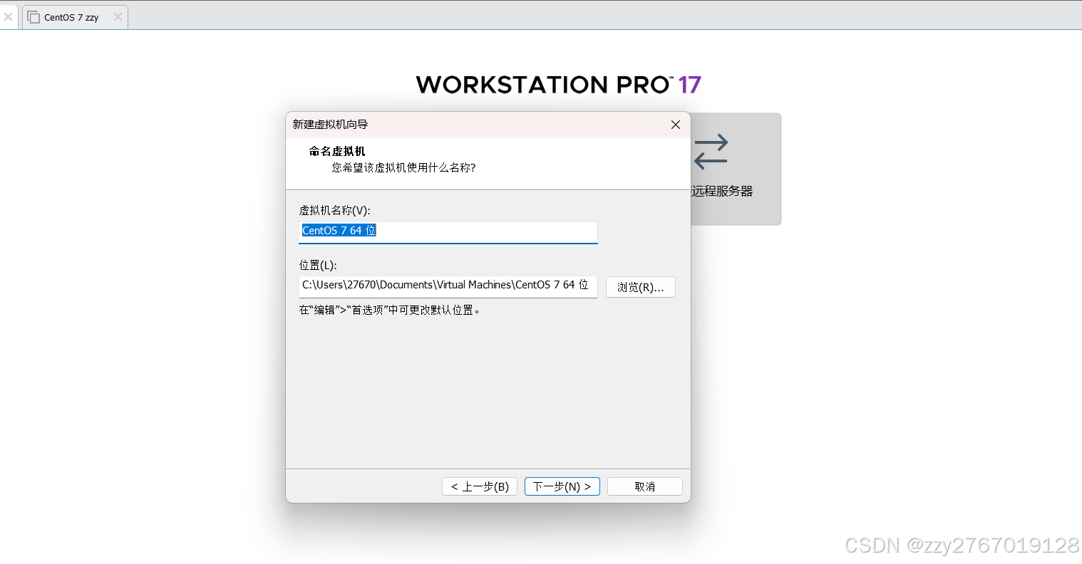Click the default location hint text

point(390,310)
